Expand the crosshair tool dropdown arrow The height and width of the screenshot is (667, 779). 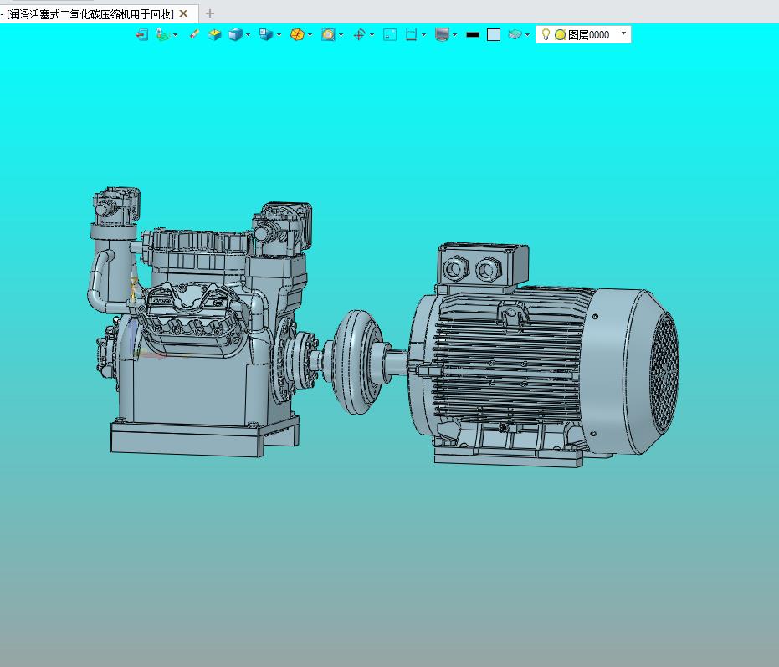(x=372, y=35)
